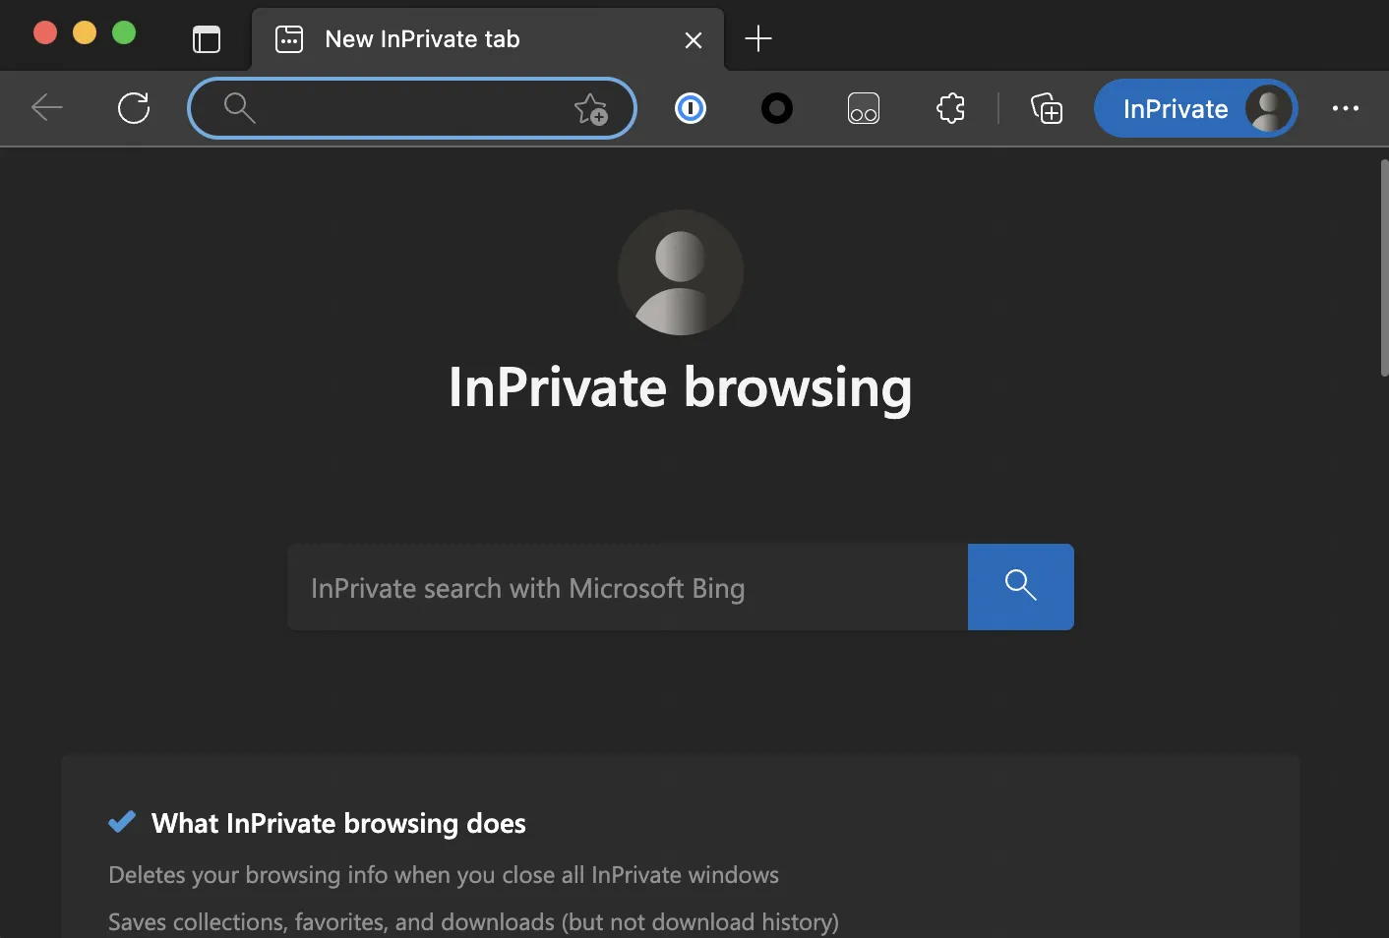1389x938 pixels.
Task: Click the InPrivate profile button
Action: pos(1195,108)
